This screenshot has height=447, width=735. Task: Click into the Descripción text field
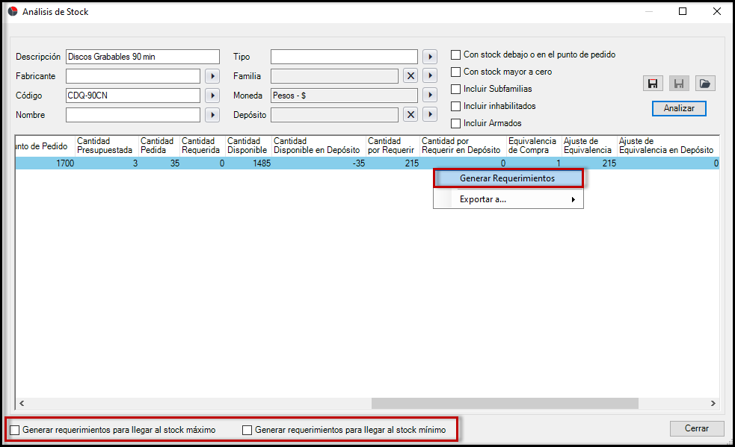(x=143, y=57)
